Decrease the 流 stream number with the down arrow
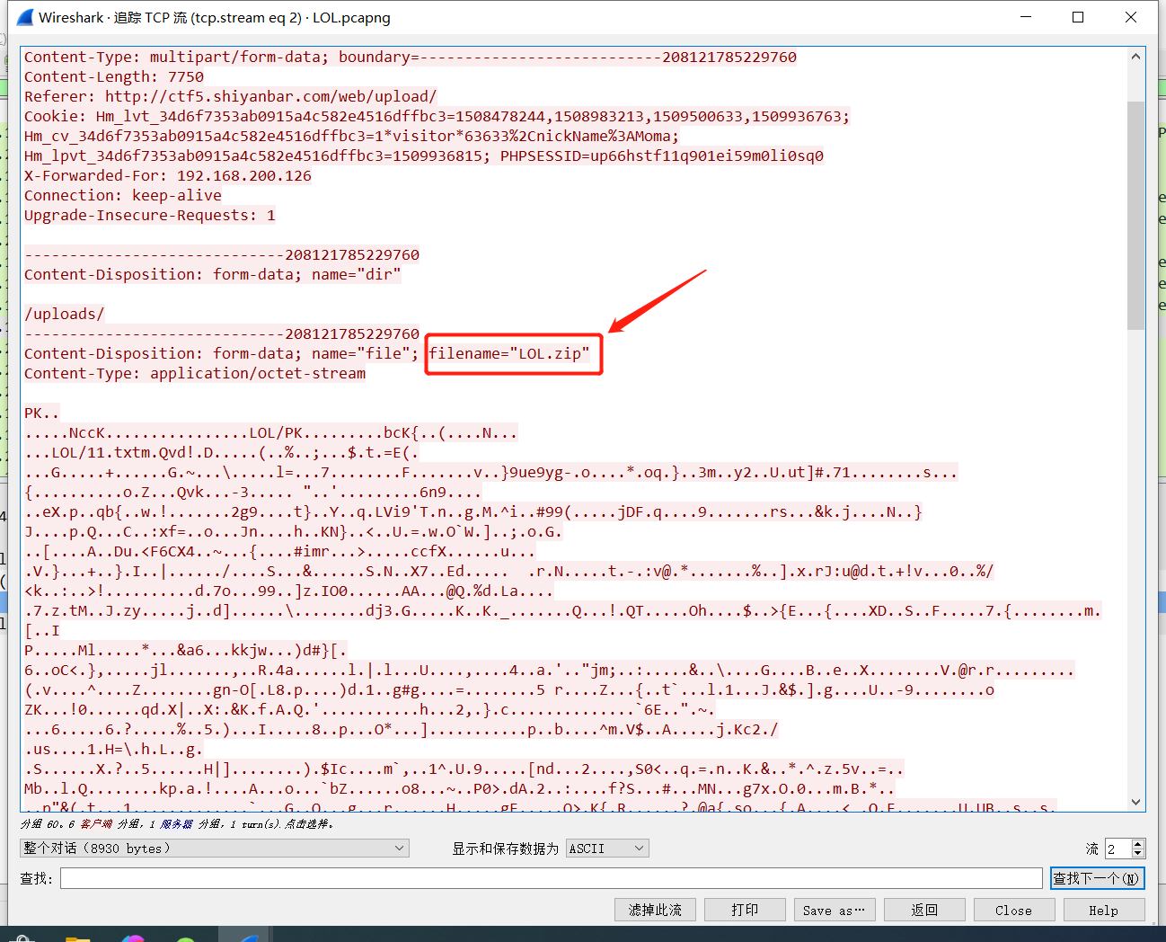 click(1137, 852)
